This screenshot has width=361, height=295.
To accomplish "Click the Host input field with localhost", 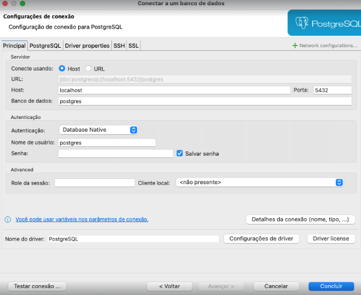I will [x=174, y=90].
